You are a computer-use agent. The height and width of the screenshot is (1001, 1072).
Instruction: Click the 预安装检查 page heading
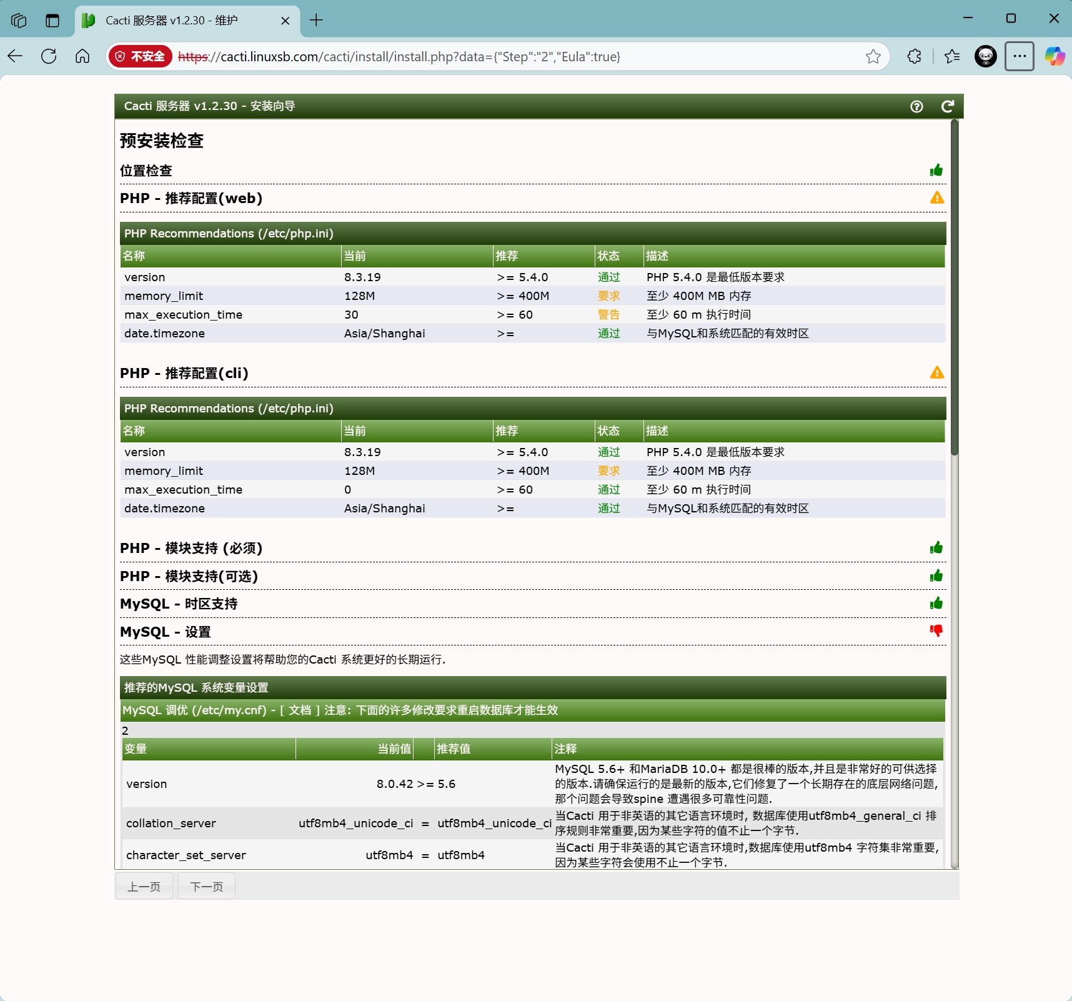tap(162, 141)
